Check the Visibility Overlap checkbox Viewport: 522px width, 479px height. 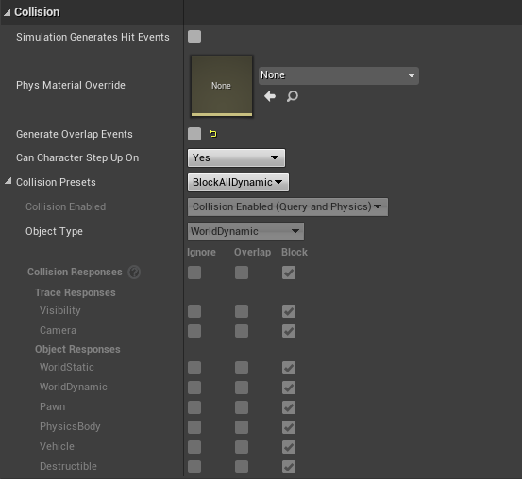click(x=242, y=311)
